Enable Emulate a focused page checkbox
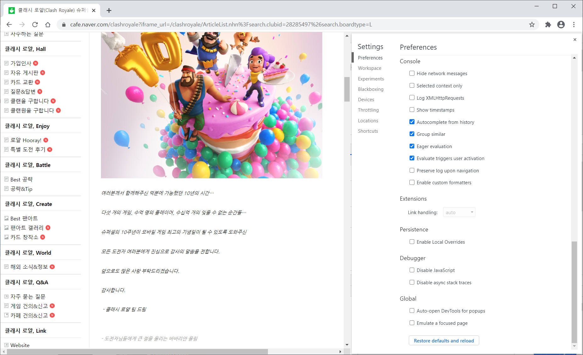583x355 pixels. pos(412,323)
